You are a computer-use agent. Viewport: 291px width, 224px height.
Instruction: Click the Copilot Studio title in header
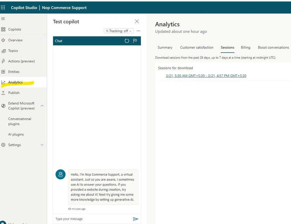click(24, 8)
